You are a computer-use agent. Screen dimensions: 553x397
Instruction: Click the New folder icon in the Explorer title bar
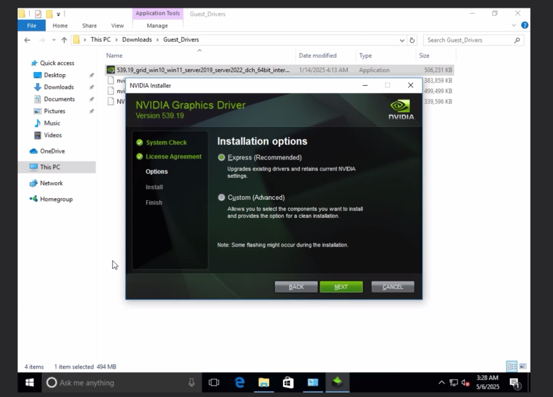click(49, 14)
